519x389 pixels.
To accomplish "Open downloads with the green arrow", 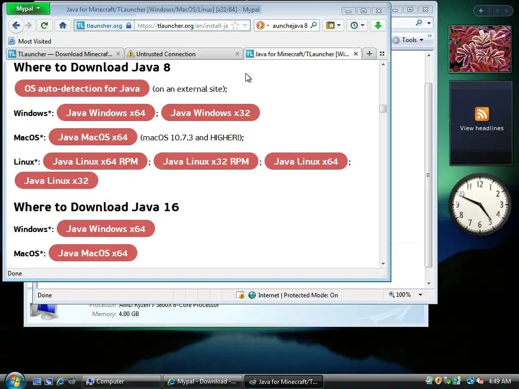I will (378, 25).
